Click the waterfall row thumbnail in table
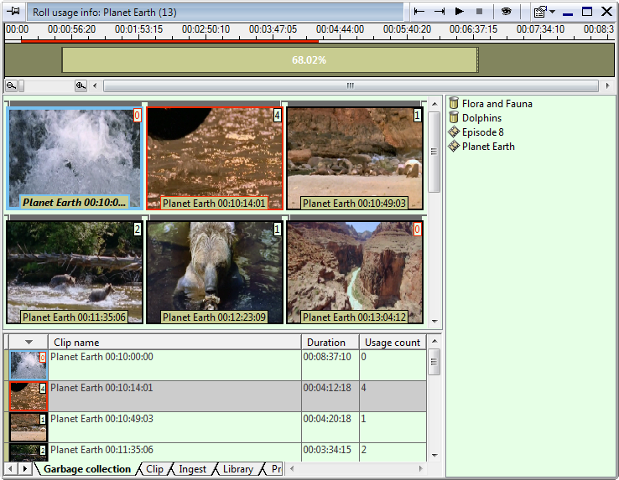The width and height of the screenshot is (619, 480). [x=29, y=365]
